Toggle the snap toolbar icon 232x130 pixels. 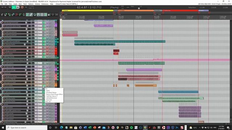tap(45, 14)
